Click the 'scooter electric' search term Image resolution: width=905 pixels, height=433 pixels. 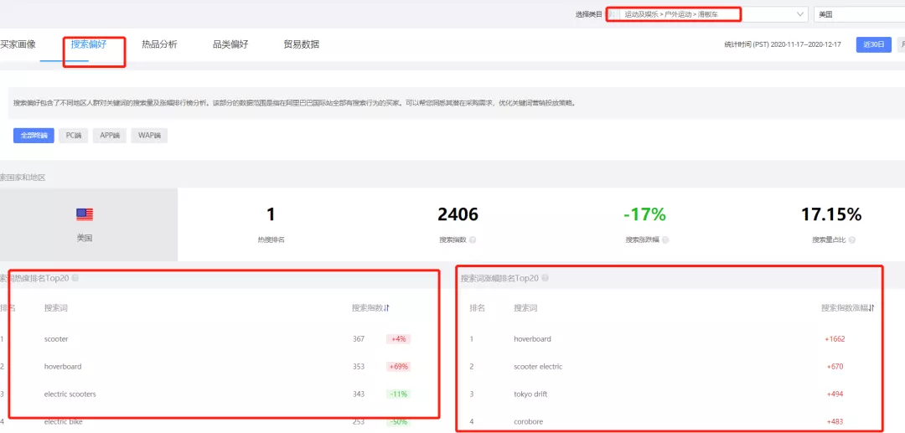click(x=538, y=367)
